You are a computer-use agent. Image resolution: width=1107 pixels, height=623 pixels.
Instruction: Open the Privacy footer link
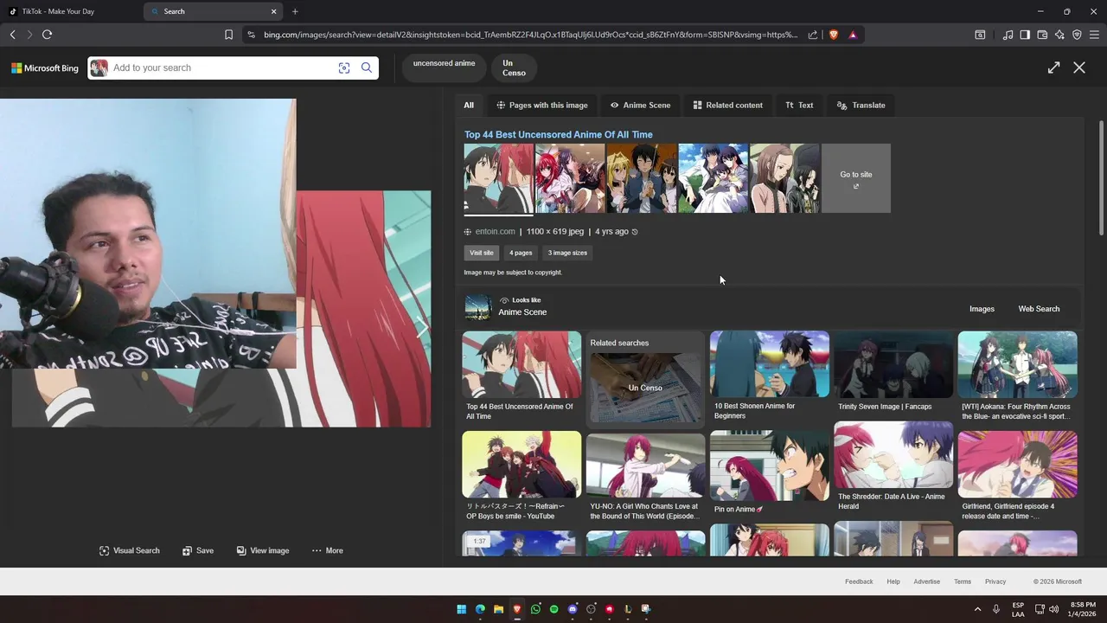coord(995,581)
